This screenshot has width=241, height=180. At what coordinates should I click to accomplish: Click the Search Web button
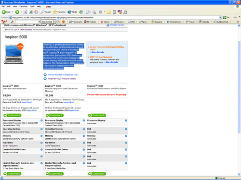(47, 22)
